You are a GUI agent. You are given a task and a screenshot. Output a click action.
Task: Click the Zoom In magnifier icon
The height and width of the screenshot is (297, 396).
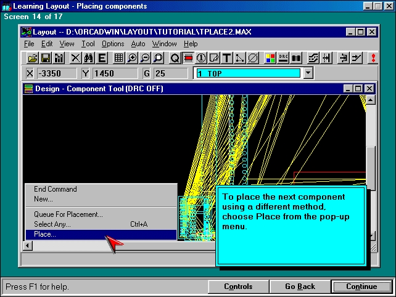132,58
